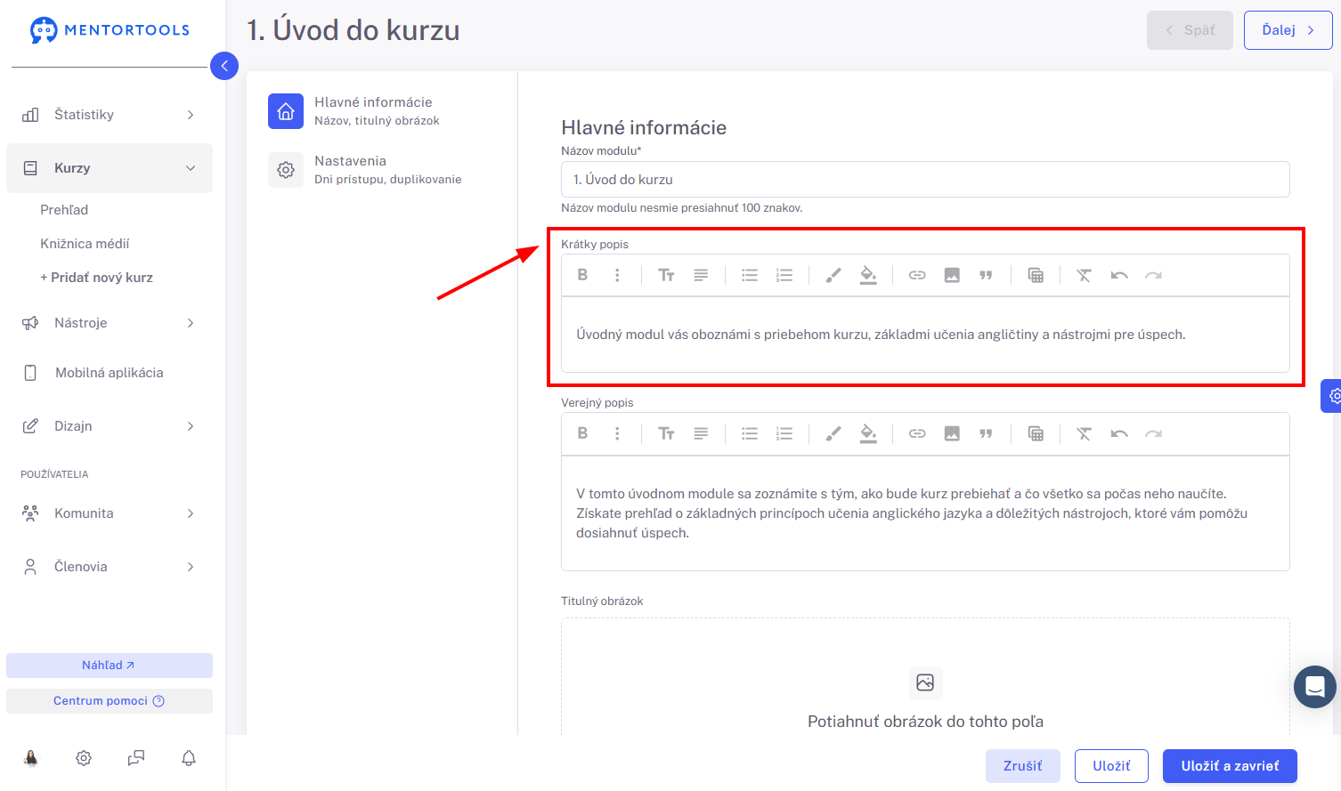Open chat support bubble
1341x791 pixels.
pos(1315,687)
